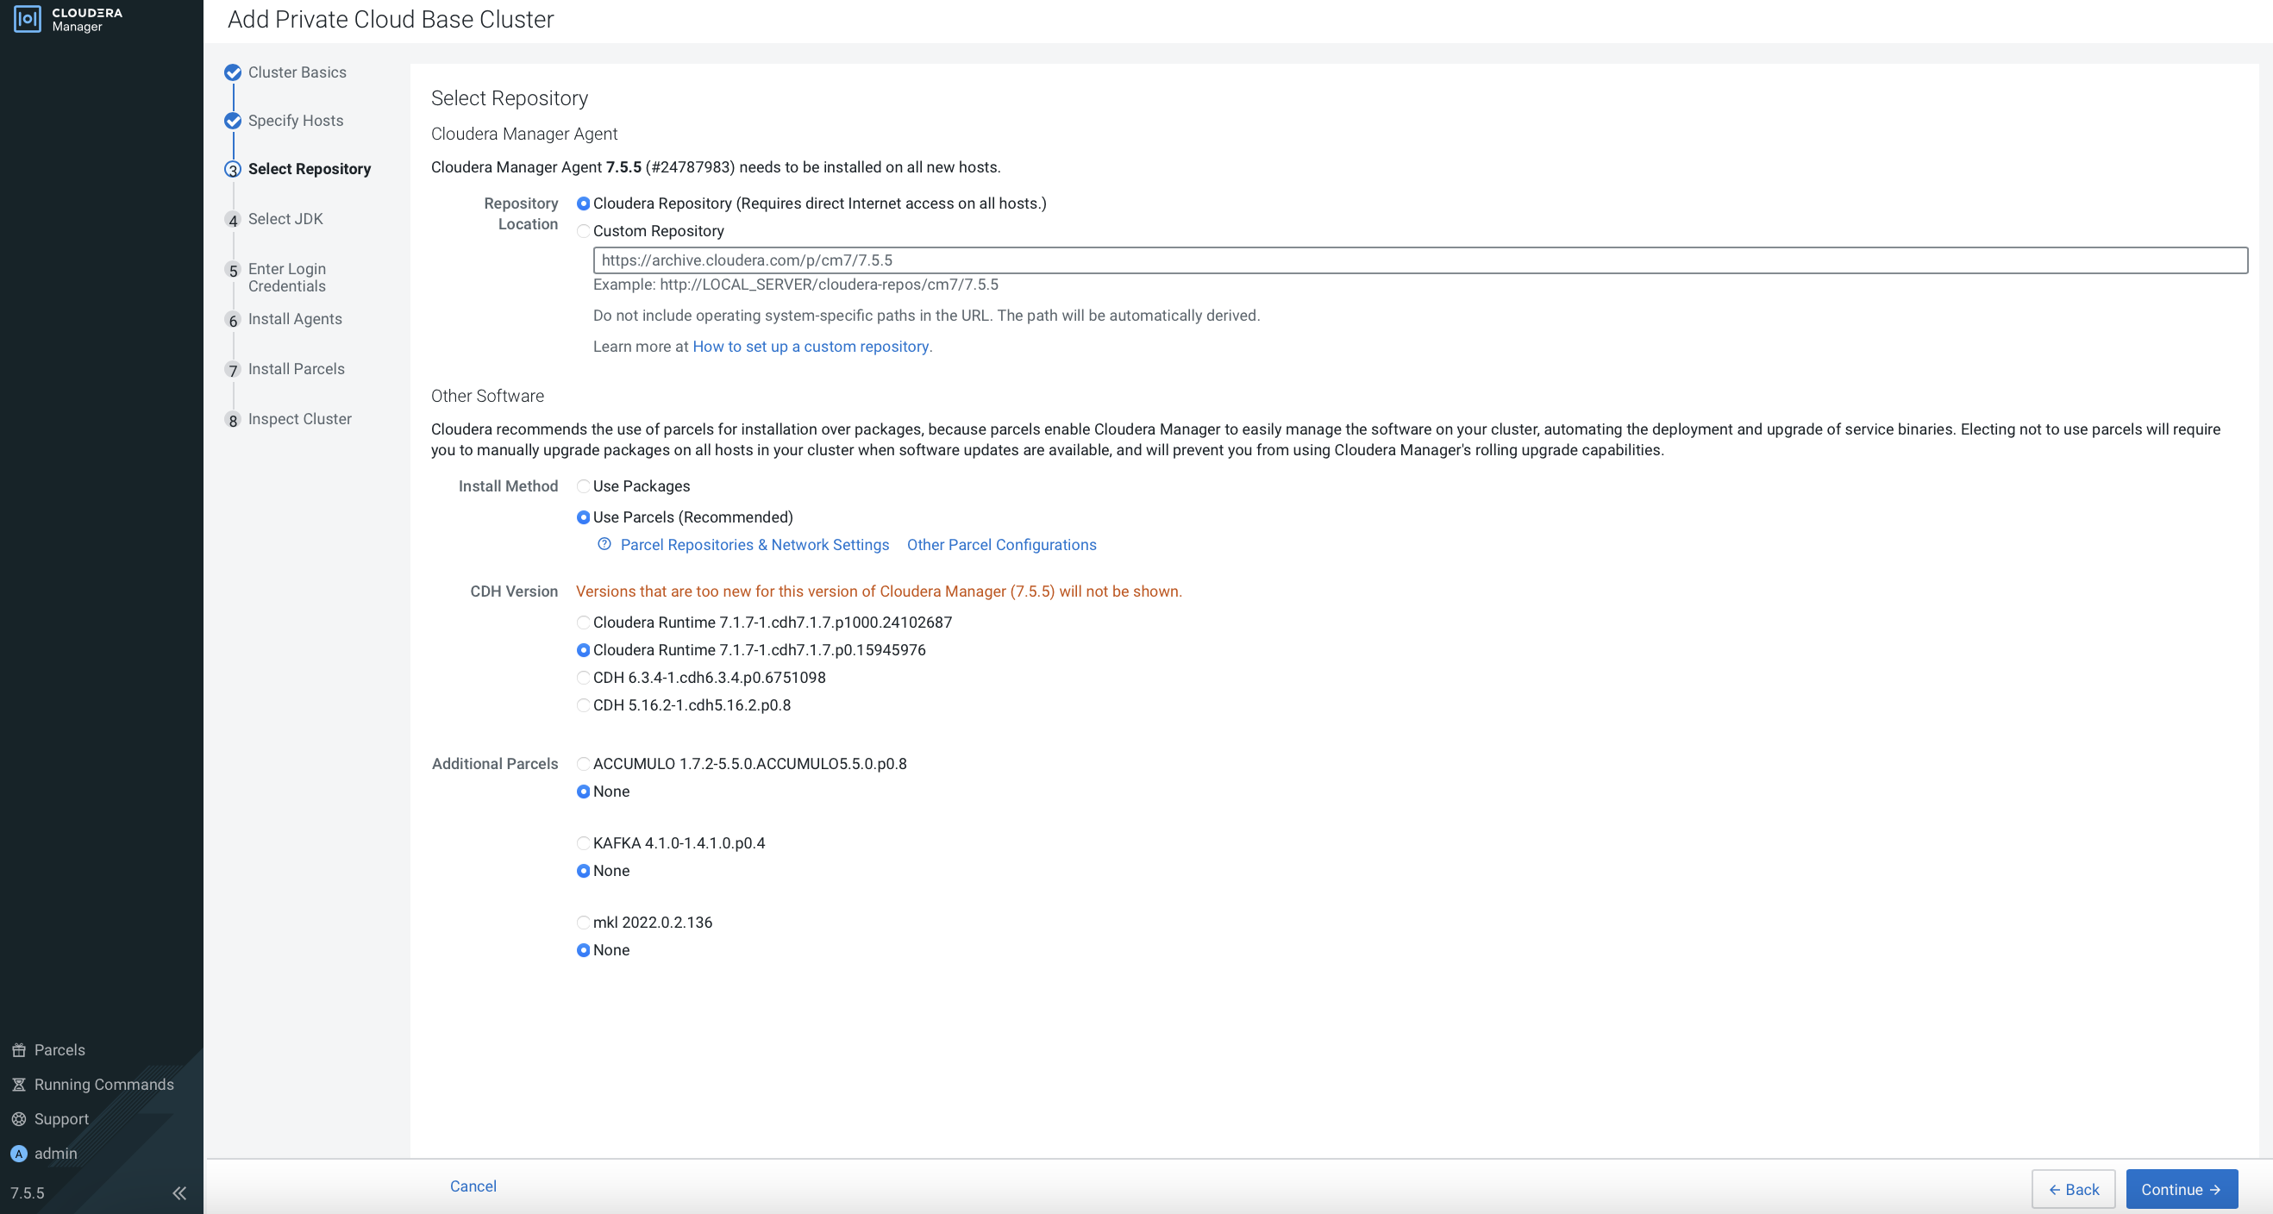Select the mkl 2022.0.2.136 parcel option
Viewport: 2273px width, 1214px height.
pyautogui.click(x=583, y=923)
